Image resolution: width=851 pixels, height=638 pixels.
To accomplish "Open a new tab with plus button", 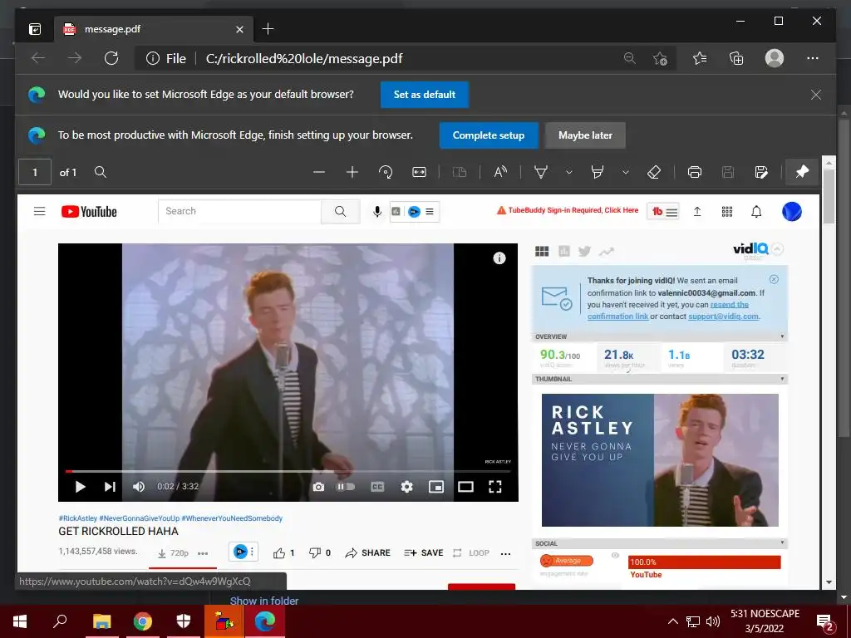I will click(x=268, y=29).
